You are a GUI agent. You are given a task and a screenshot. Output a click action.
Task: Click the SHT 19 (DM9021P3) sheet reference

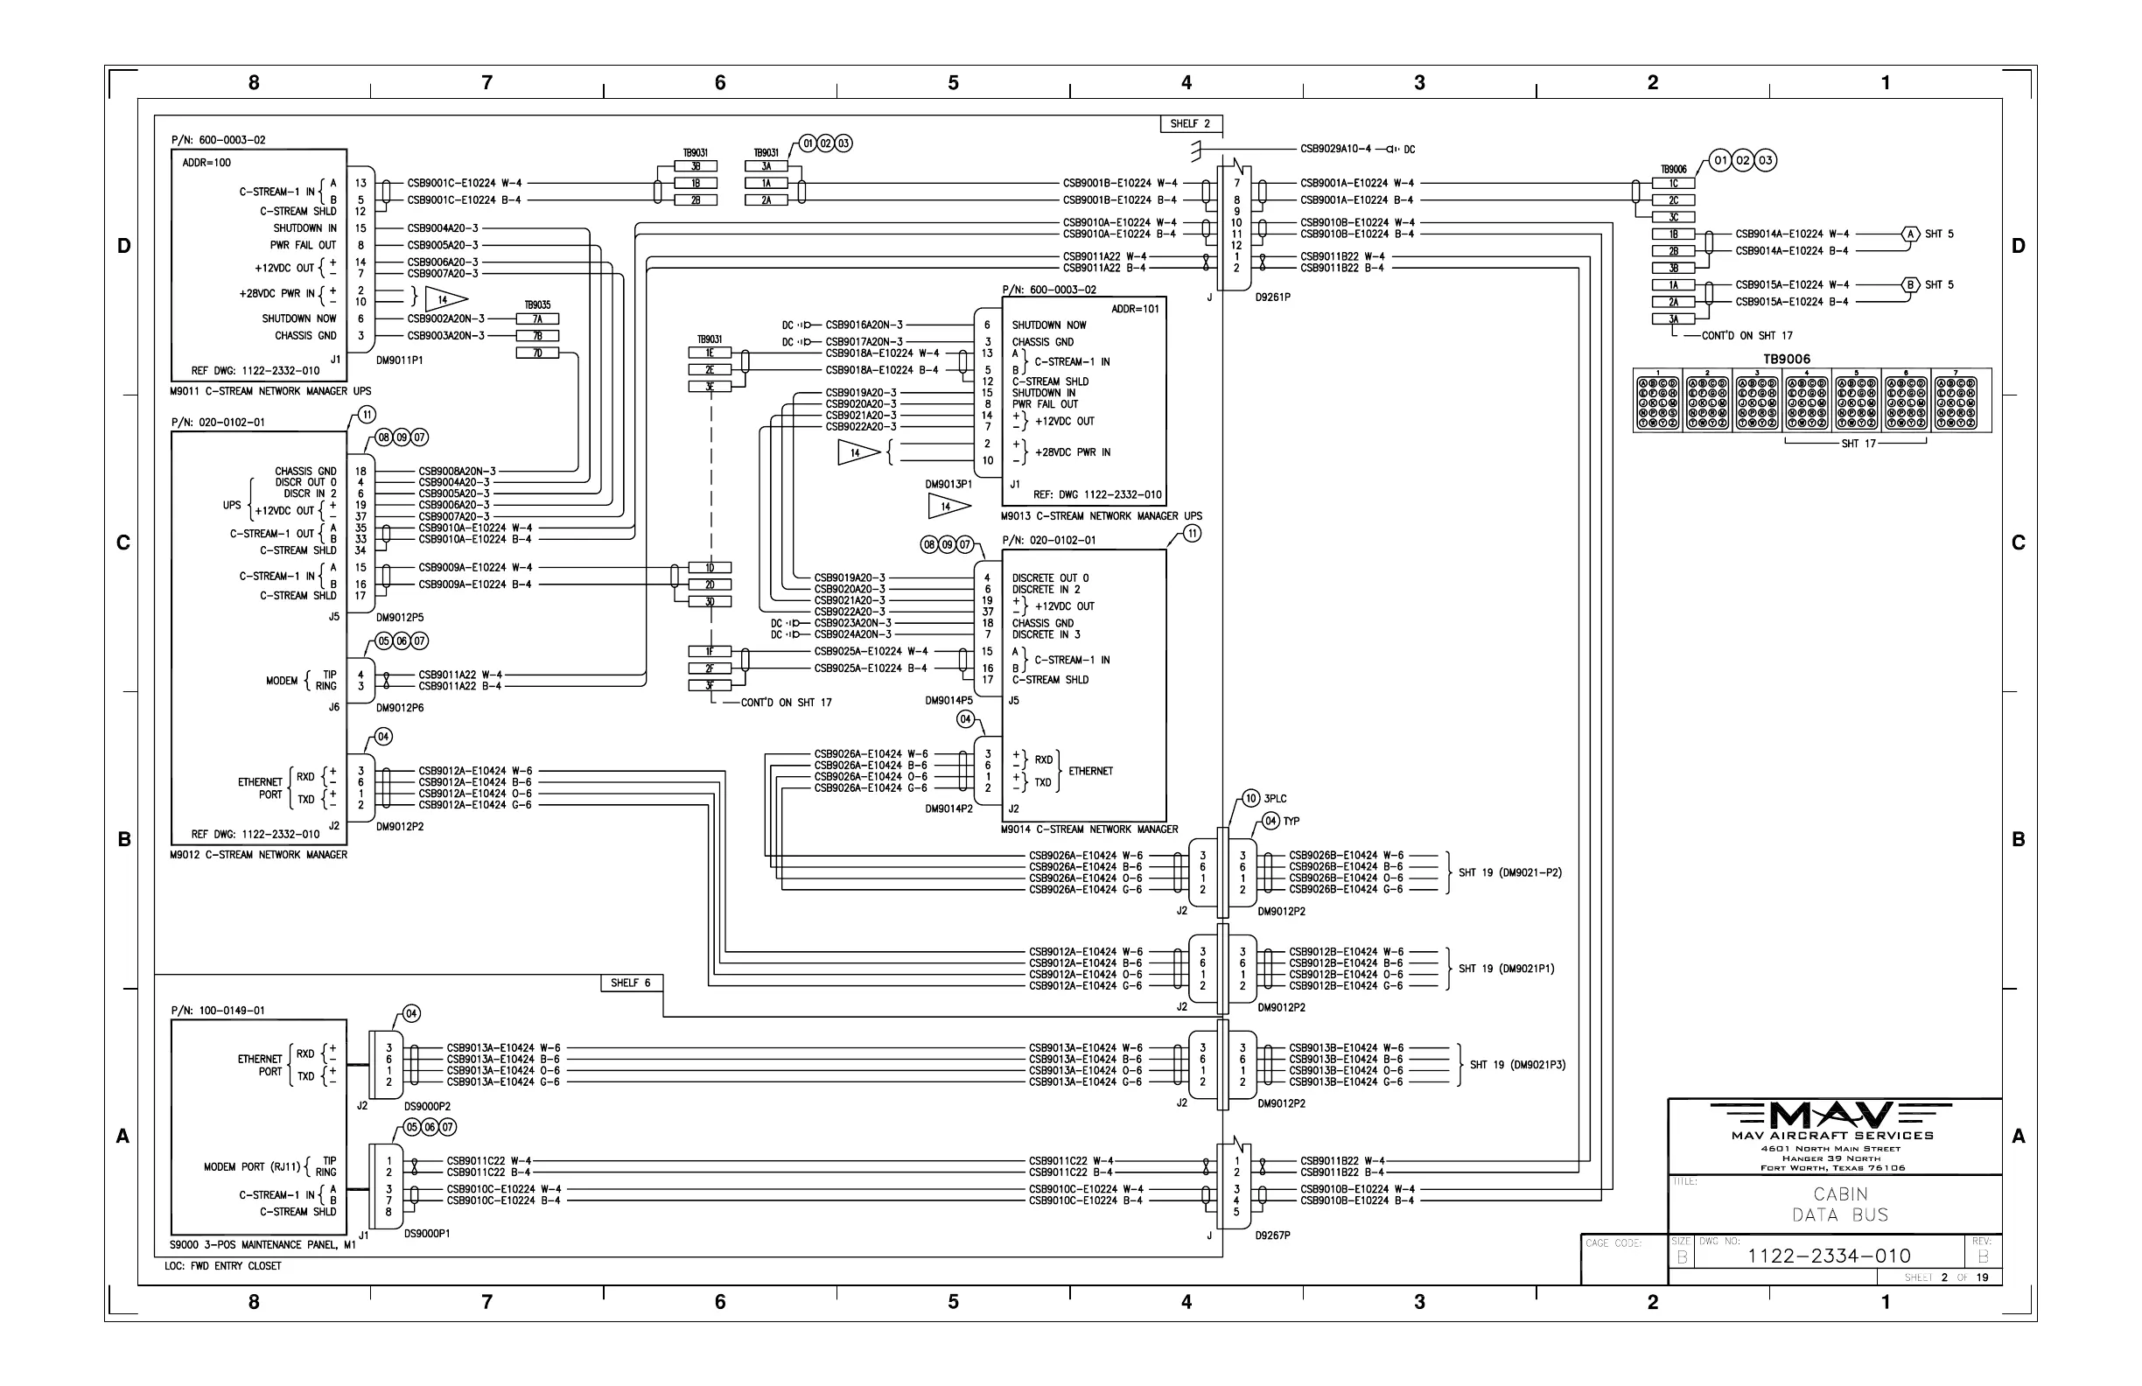pos(1517,1065)
